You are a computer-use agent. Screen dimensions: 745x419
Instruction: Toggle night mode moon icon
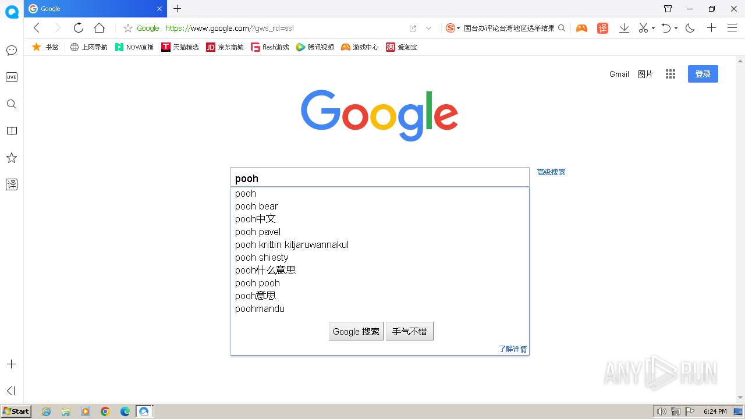click(690, 28)
